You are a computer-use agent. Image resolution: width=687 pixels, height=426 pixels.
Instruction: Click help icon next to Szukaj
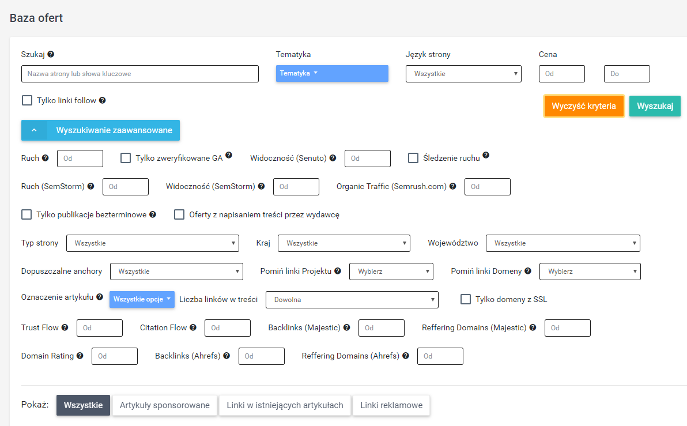[x=51, y=54]
